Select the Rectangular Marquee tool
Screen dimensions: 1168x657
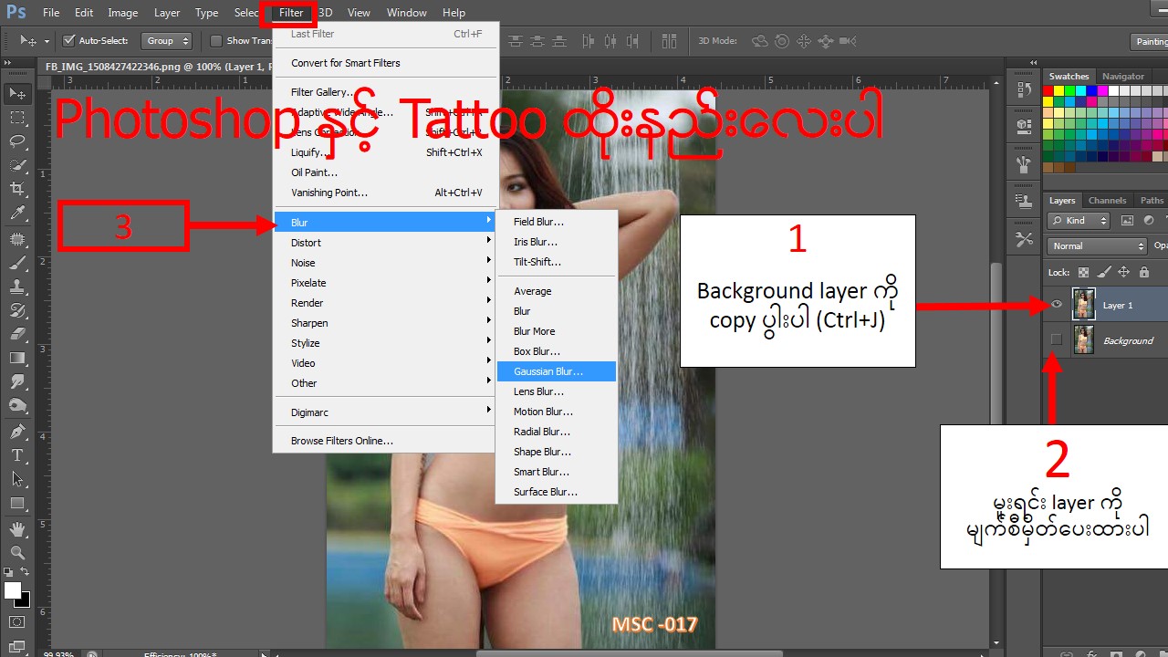[x=16, y=118]
